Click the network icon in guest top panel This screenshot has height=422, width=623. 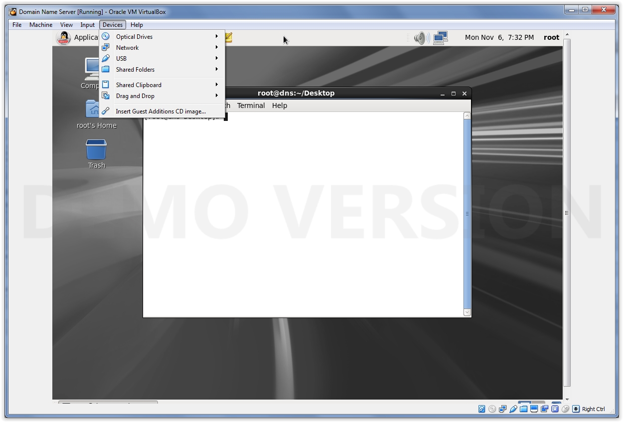(440, 37)
